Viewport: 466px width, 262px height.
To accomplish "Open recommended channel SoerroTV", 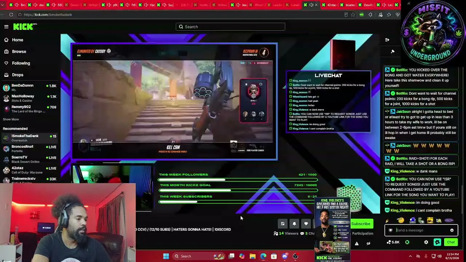I will click(x=30, y=159).
